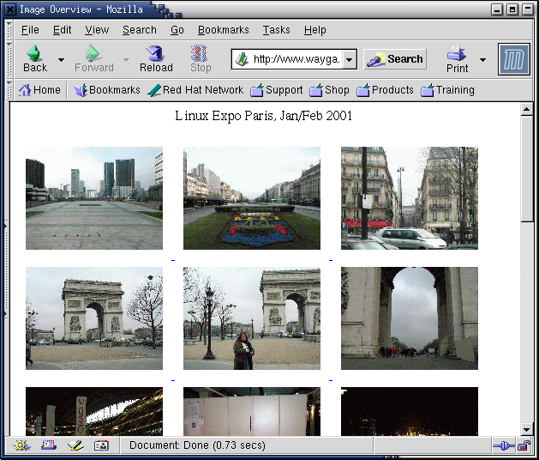The image size is (539, 460).
Task: Open the URL bar history dropdown
Action: tap(350, 59)
